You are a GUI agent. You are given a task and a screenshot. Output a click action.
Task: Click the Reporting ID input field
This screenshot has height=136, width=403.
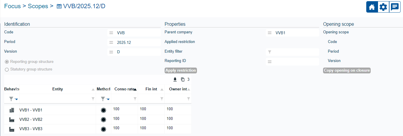[x=292, y=62]
